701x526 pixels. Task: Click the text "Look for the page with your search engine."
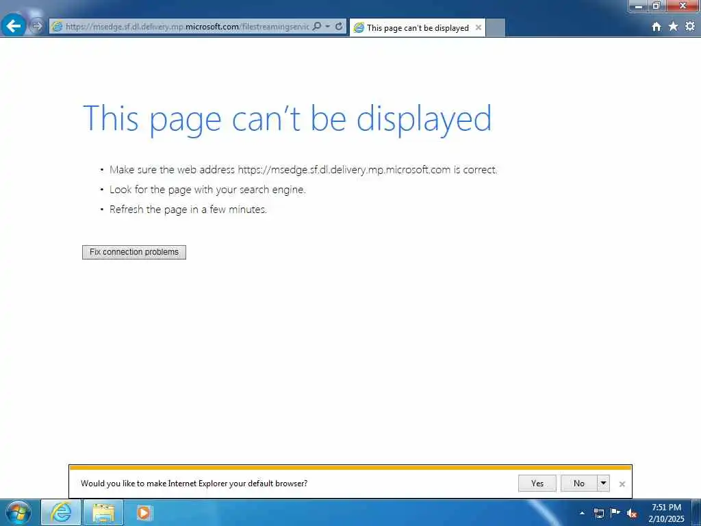[207, 190]
